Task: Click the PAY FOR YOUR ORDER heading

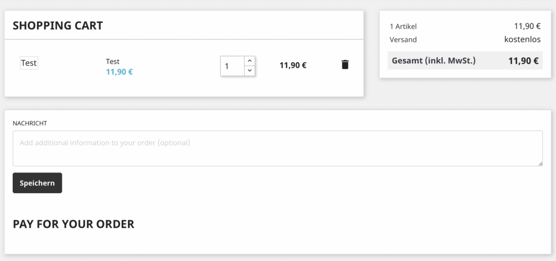Action: (x=73, y=224)
